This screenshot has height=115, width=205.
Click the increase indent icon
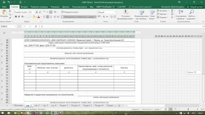(x=58, y=17)
